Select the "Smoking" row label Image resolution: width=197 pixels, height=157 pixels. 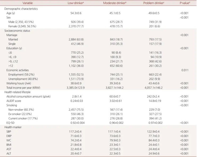(11, 105)
